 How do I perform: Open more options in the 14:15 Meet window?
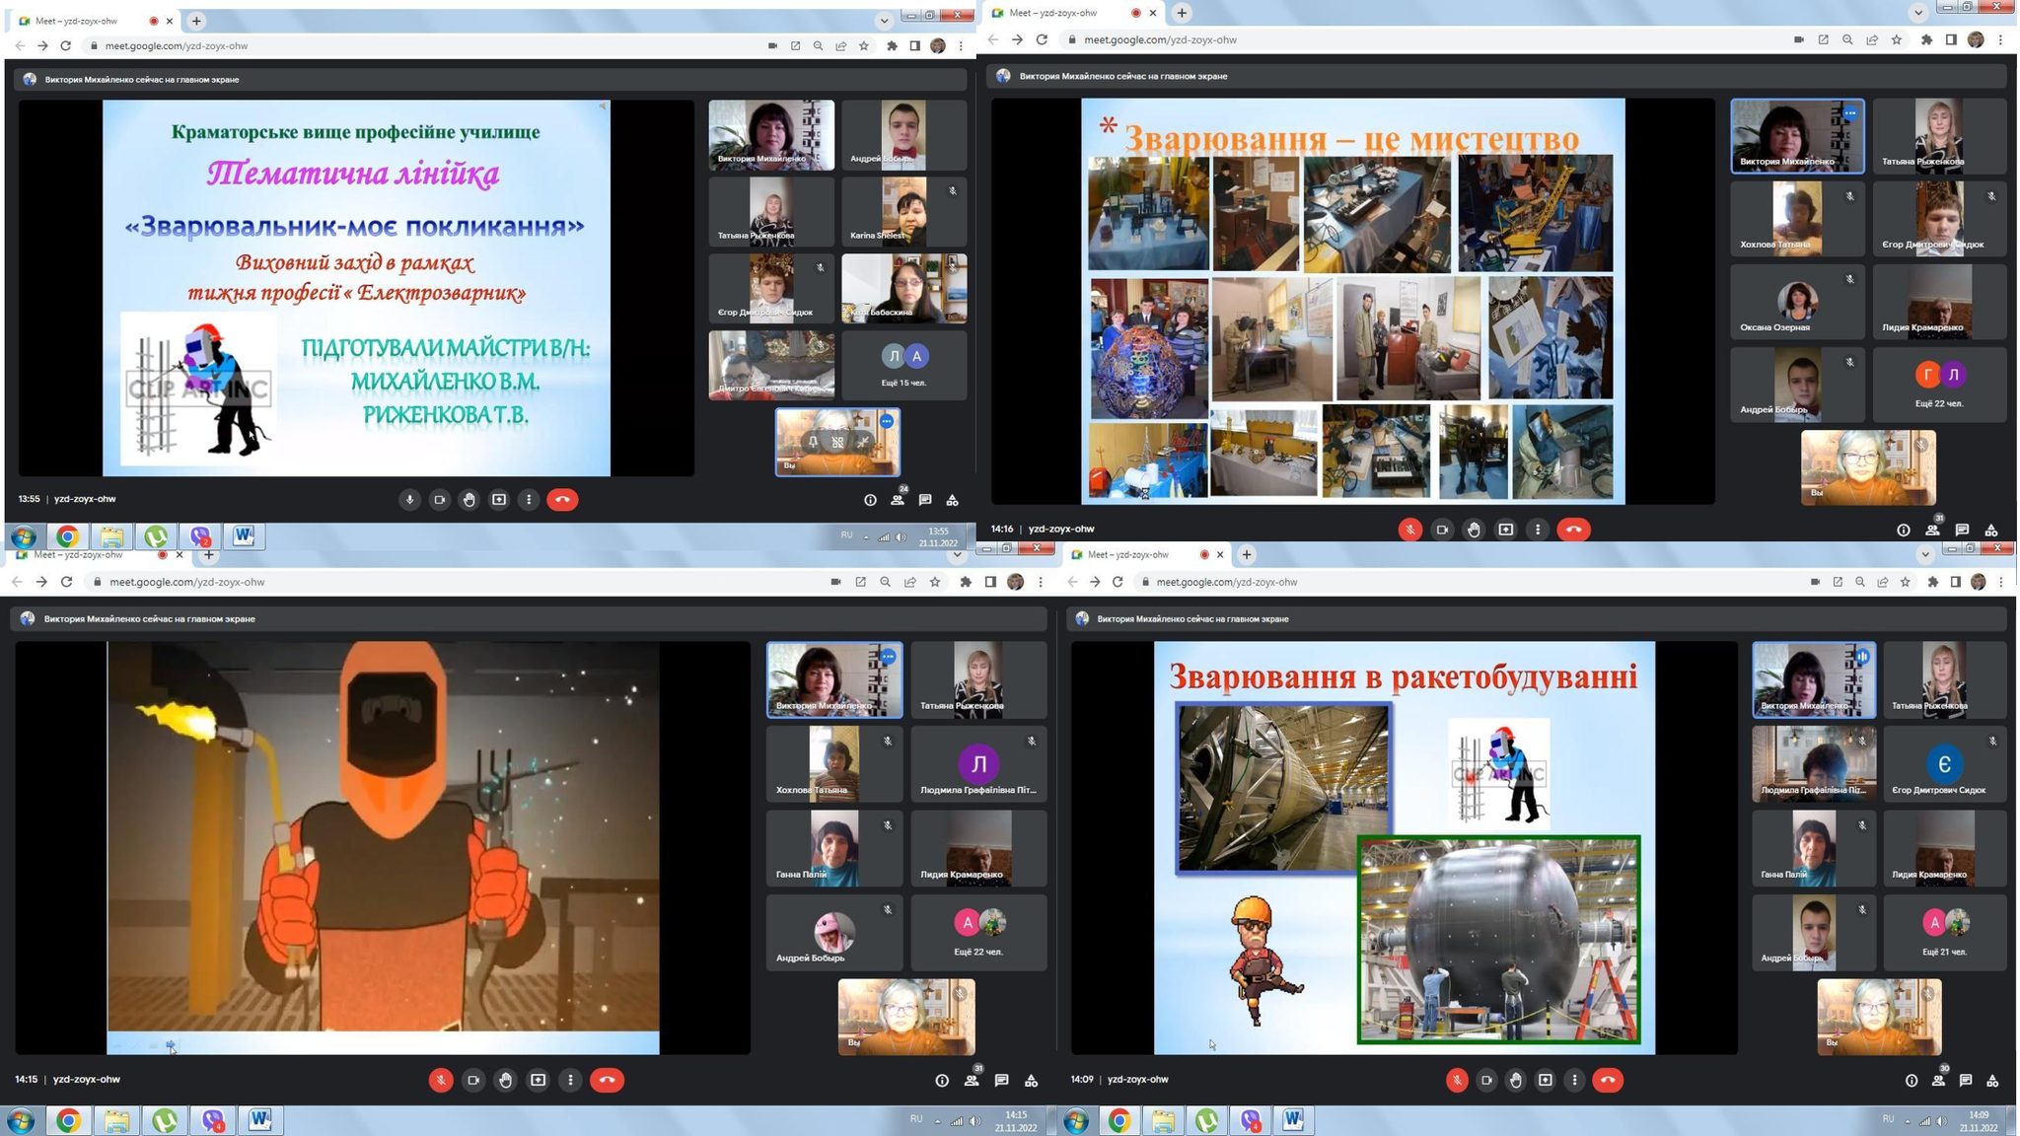click(x=570, y=1080)
